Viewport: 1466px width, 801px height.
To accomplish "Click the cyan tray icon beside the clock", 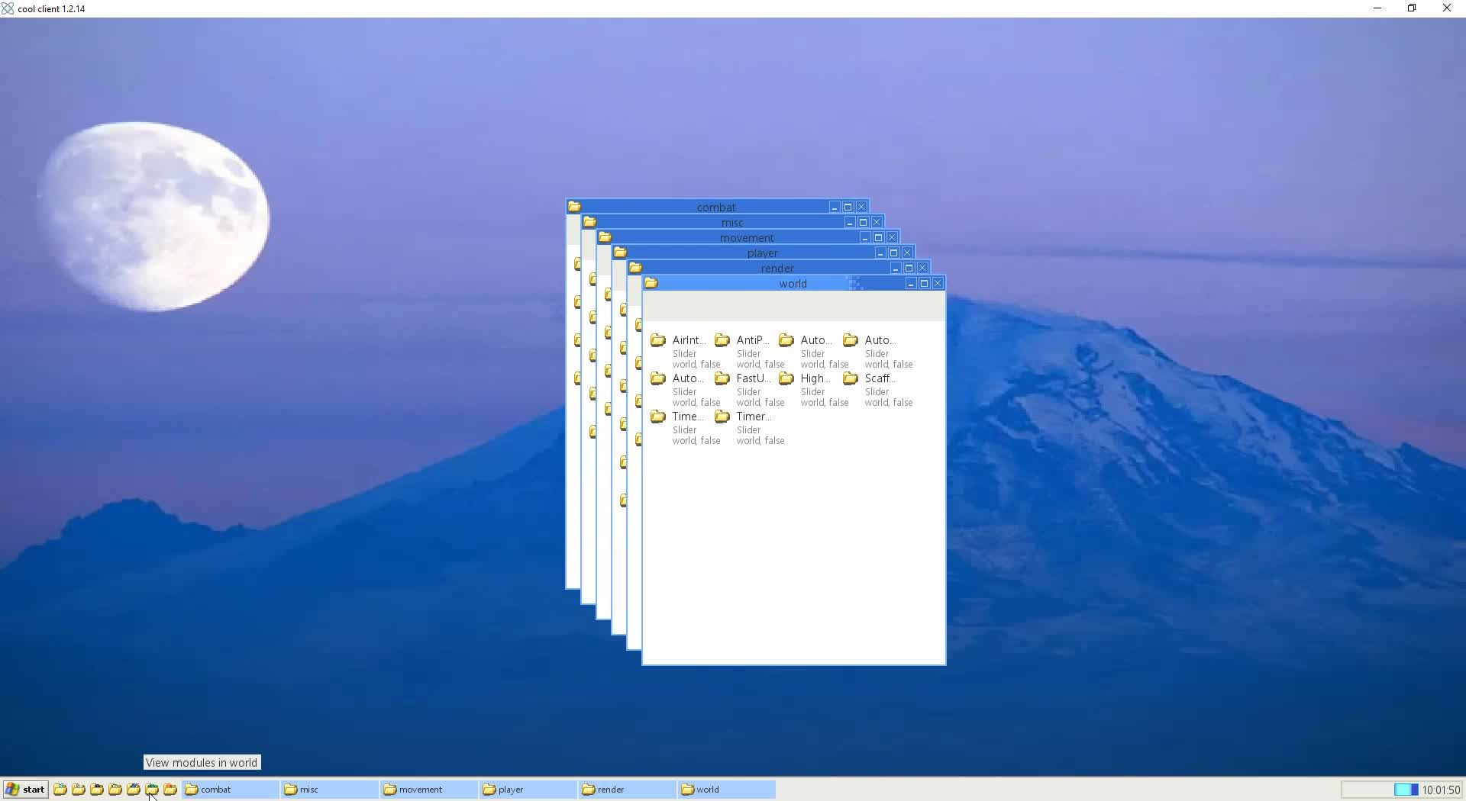I will coord(1406,790).
